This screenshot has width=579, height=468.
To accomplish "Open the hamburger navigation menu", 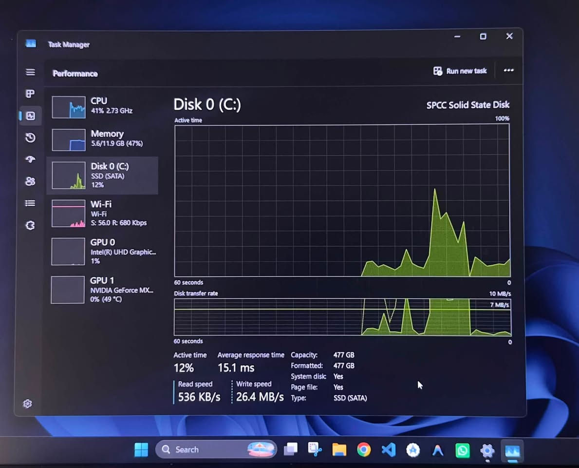I will click(x=30, y=72).
